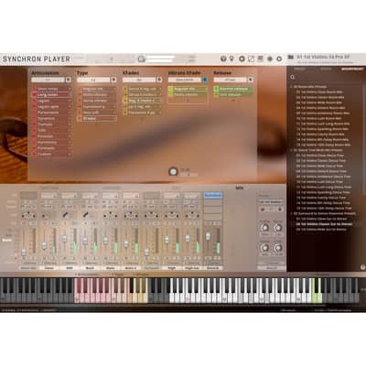
Task: Select the Harmonics articulation
Action: (51, 143)
